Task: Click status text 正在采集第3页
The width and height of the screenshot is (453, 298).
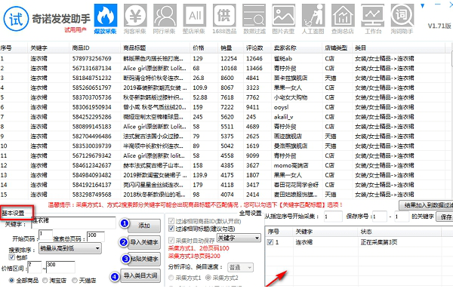Action: [x=379, y=242]
